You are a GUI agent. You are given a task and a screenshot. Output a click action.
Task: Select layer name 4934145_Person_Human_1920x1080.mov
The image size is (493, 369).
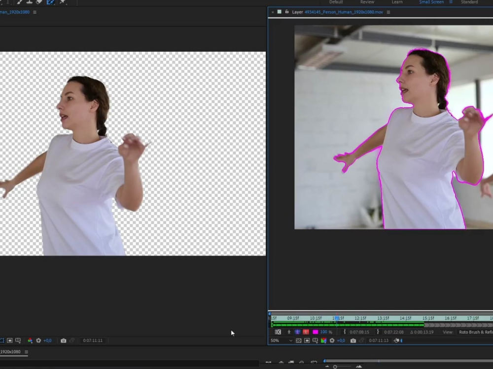344,12
